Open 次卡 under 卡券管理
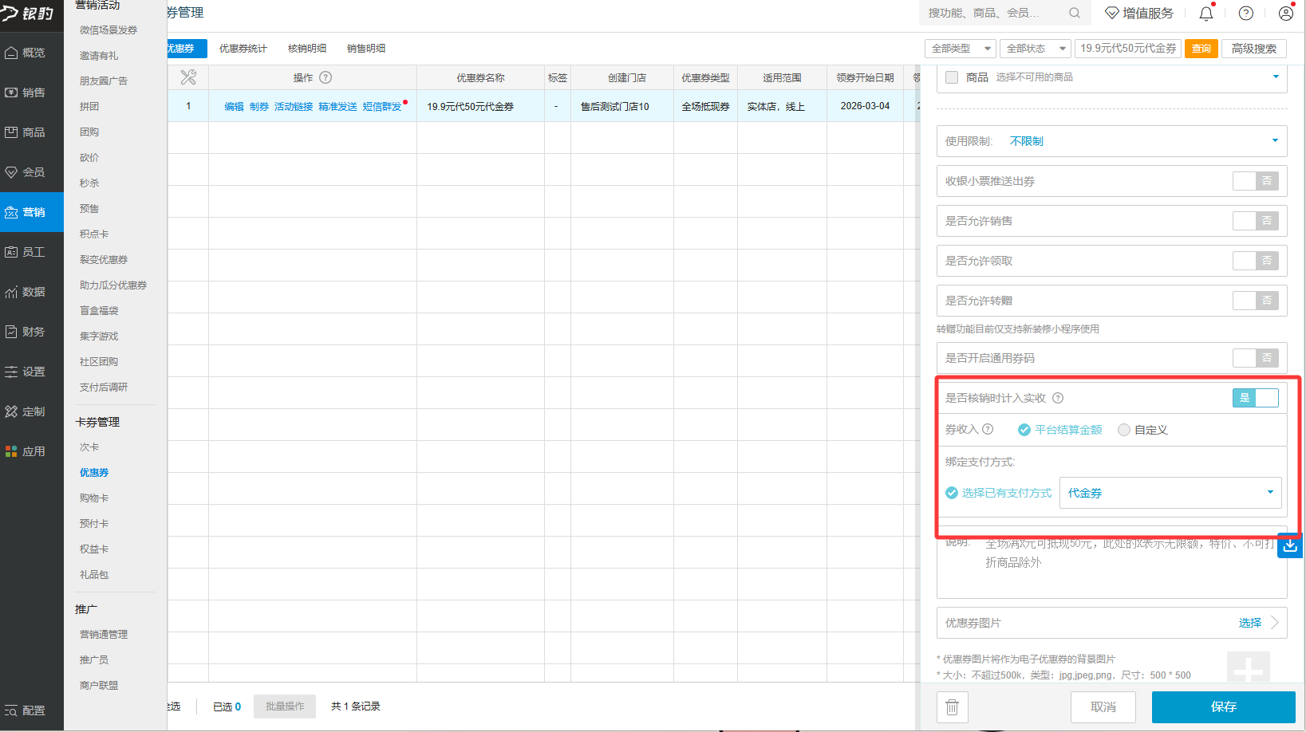The width and height of the screenshot is (1306, 732). pos(89,447)
